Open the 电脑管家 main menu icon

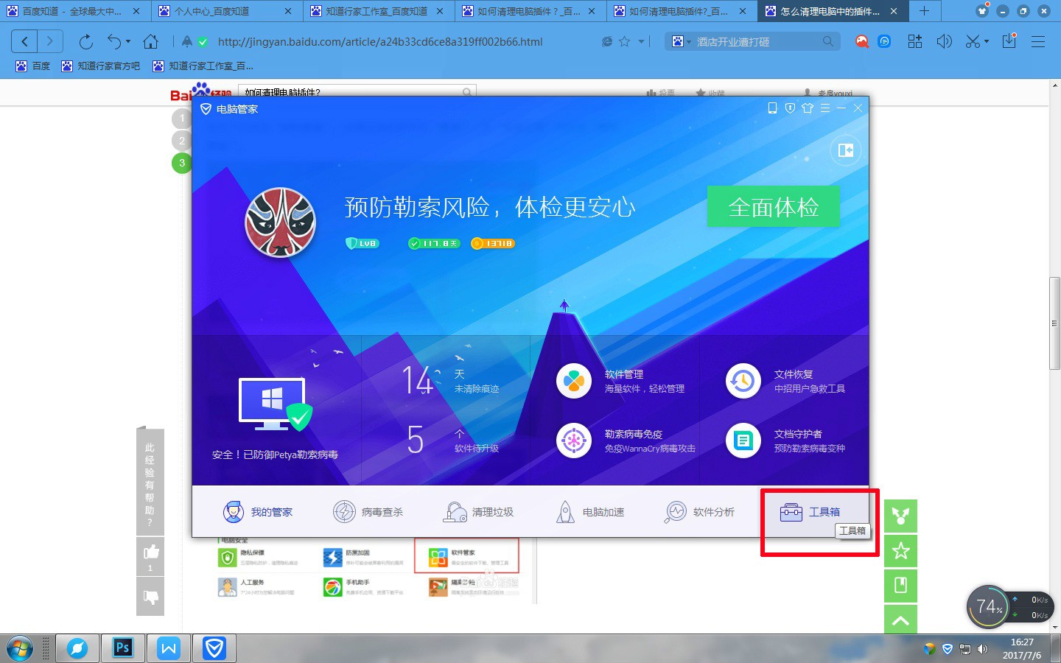pyautogui.click(x=825, y=108)
